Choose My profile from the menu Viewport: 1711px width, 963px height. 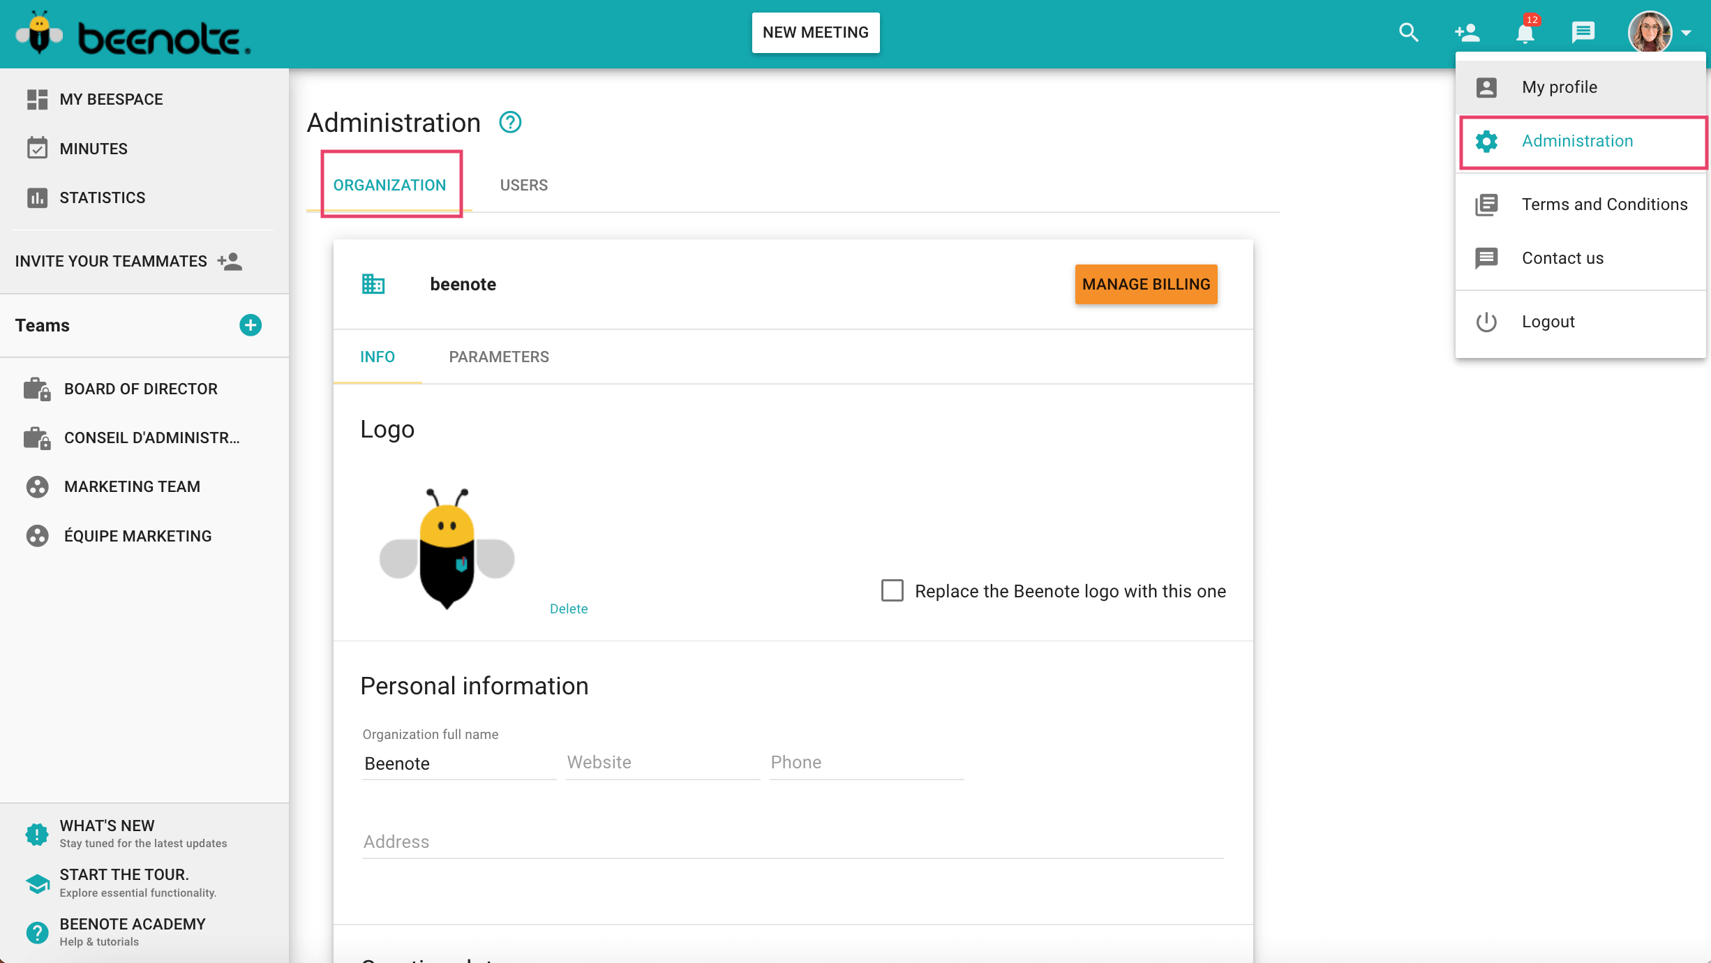pos(1581,87)
